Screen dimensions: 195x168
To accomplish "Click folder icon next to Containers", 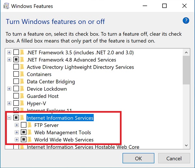I will pos(22,74).
